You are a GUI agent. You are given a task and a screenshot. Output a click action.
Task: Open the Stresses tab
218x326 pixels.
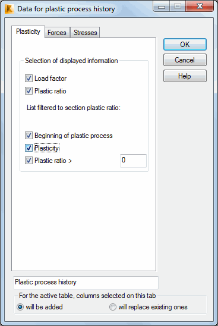85,33
